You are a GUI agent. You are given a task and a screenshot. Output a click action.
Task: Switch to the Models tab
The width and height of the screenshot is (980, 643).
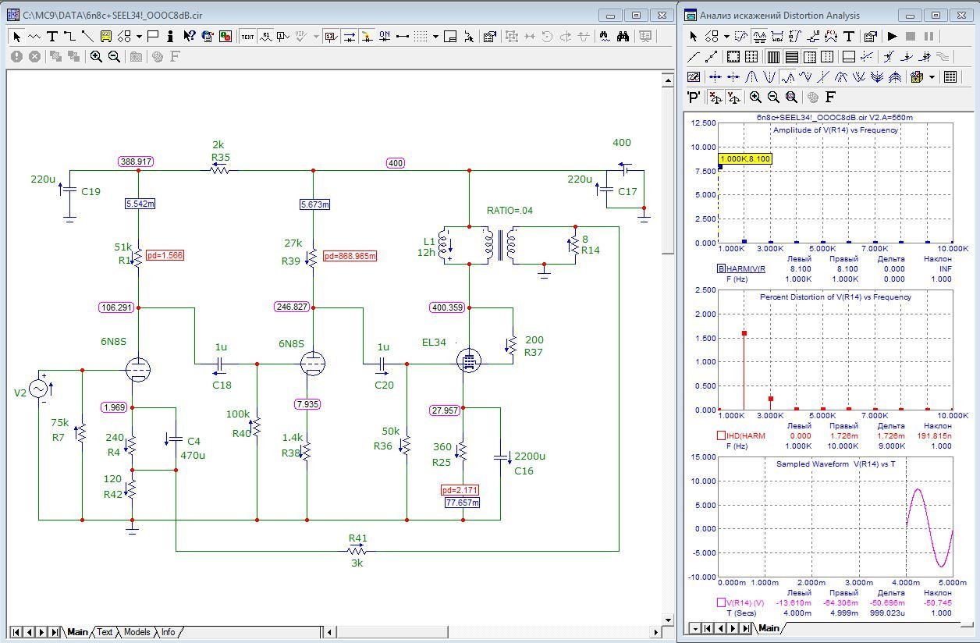click(x=137, y=632)
